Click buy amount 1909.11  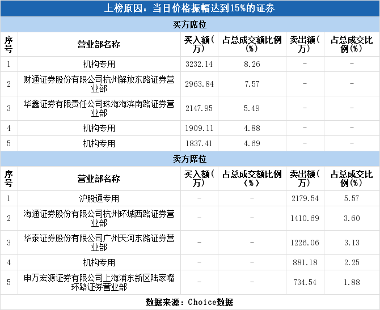click(199, 128)
